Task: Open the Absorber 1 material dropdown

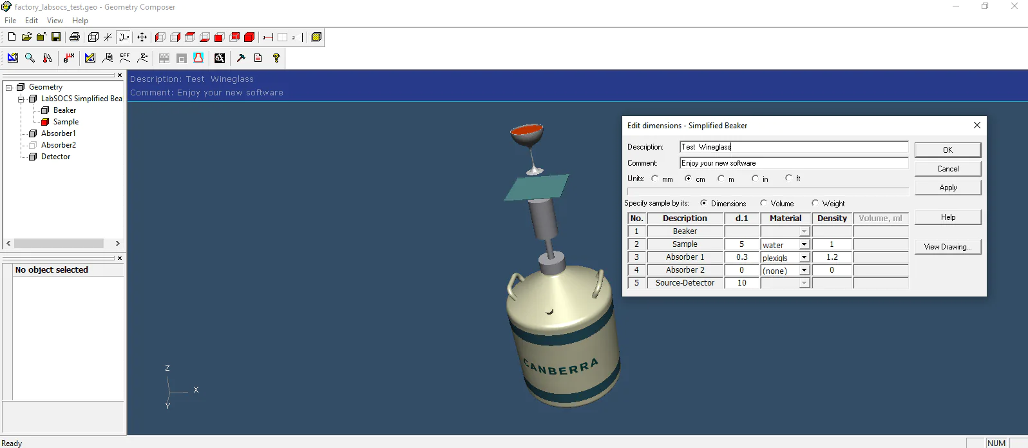Action: (804, 258)
